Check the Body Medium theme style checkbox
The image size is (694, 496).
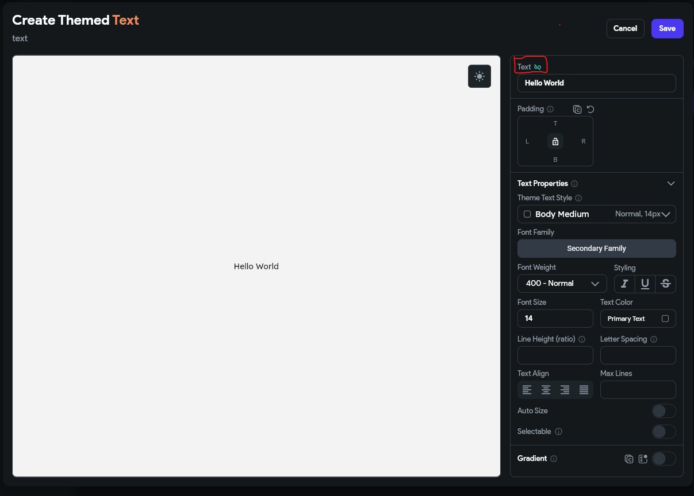point(527,214)
